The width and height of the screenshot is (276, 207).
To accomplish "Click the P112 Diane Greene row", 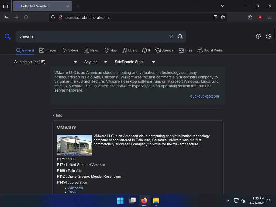I will click(89, 176).
